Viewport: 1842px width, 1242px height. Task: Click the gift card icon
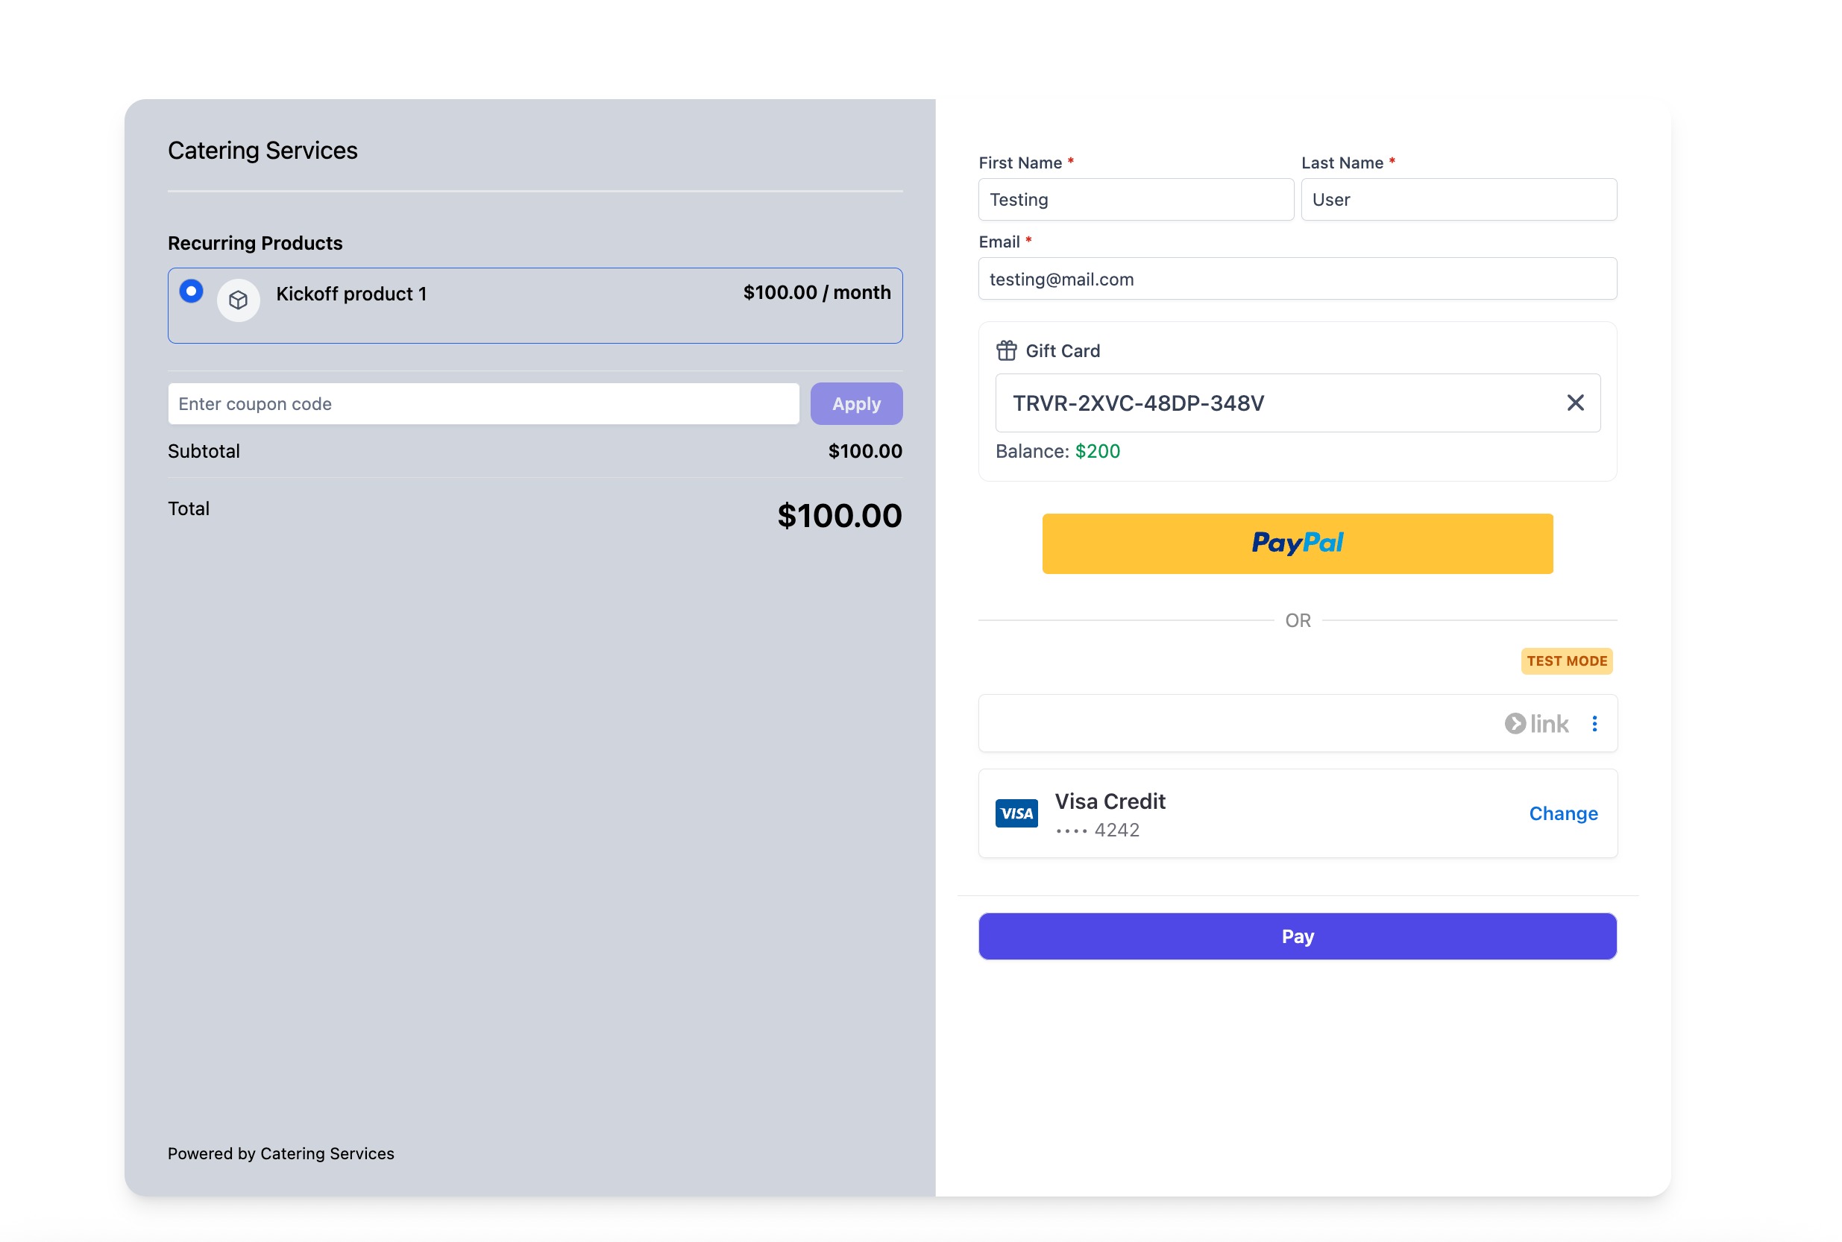point(1005,350)
